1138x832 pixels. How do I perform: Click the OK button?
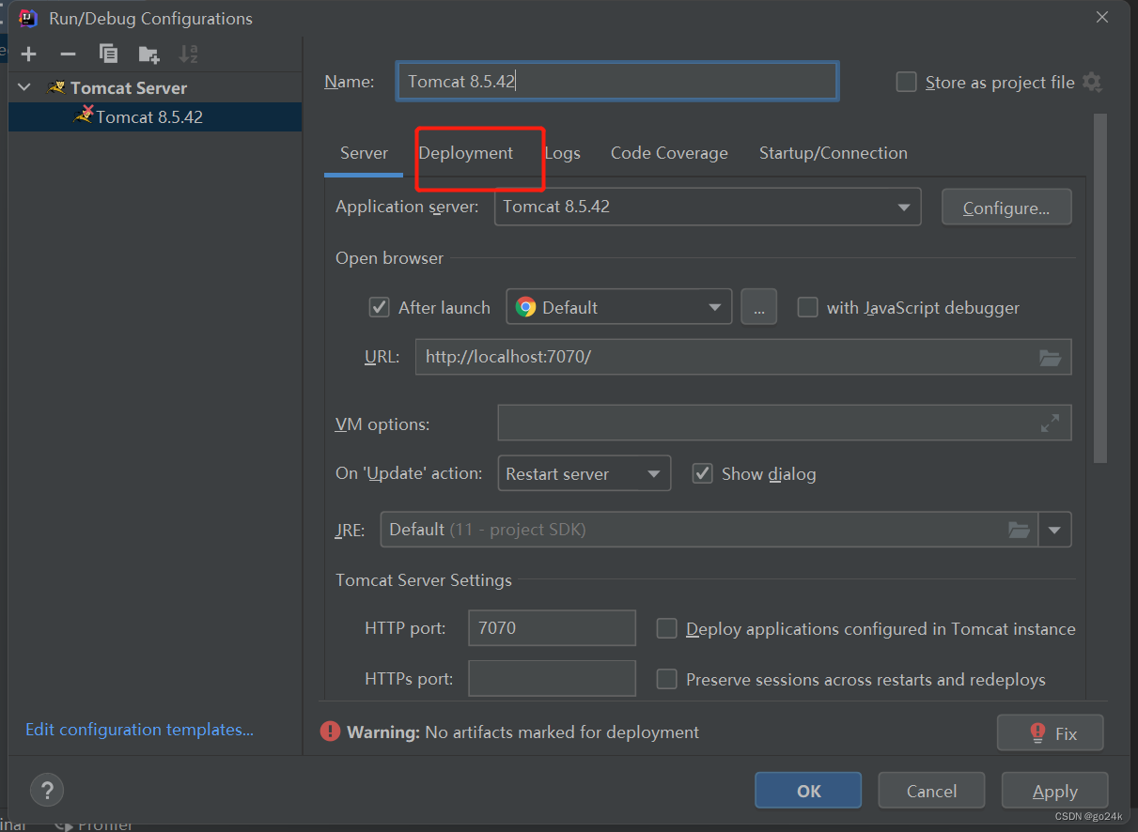808,791
